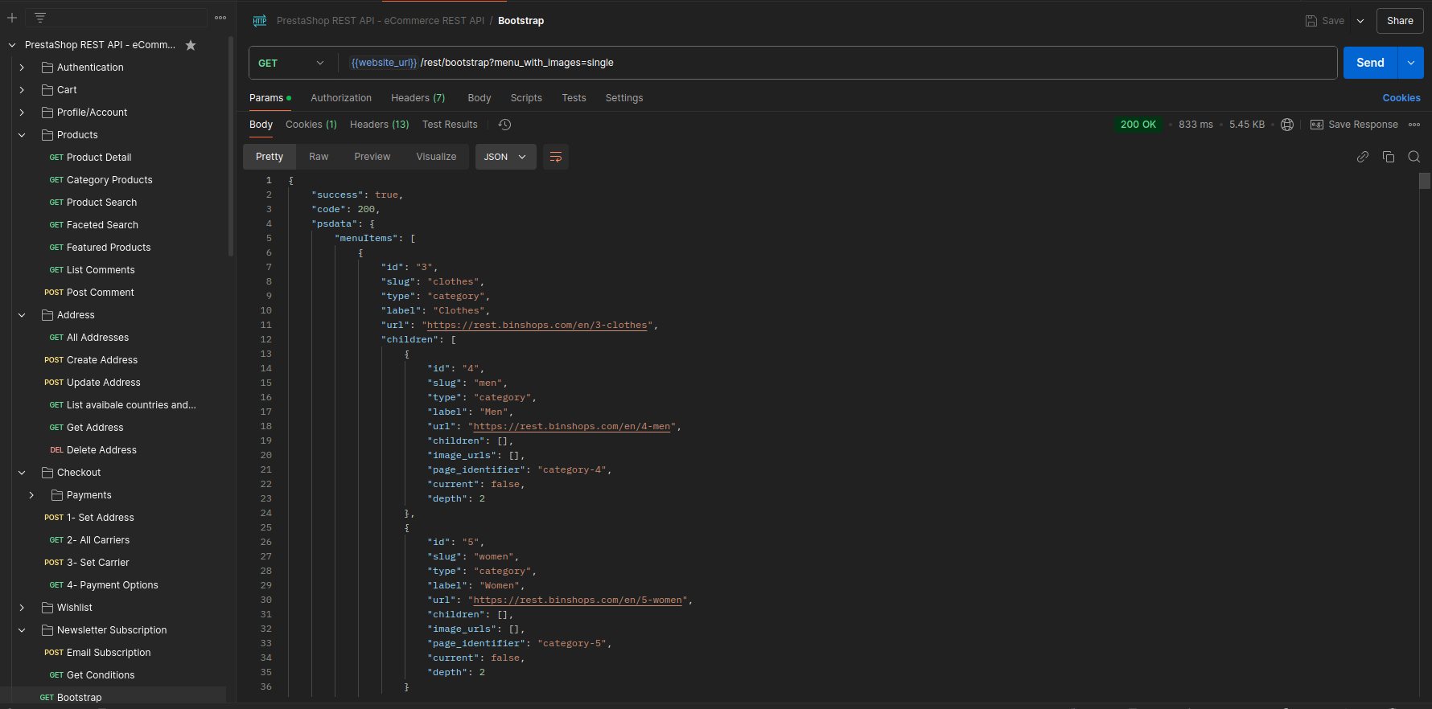The height and width of the screenshot is (709, 1432).
Task: Expand the Profile/Account folder
Action: [x=22, y=113]
